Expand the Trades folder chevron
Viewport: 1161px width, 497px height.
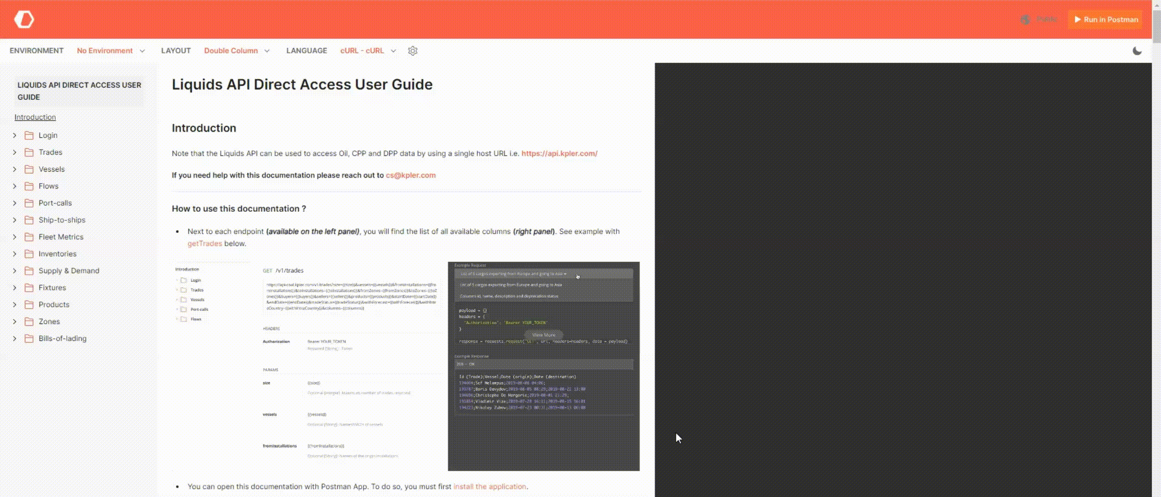(x=15, y=152)
